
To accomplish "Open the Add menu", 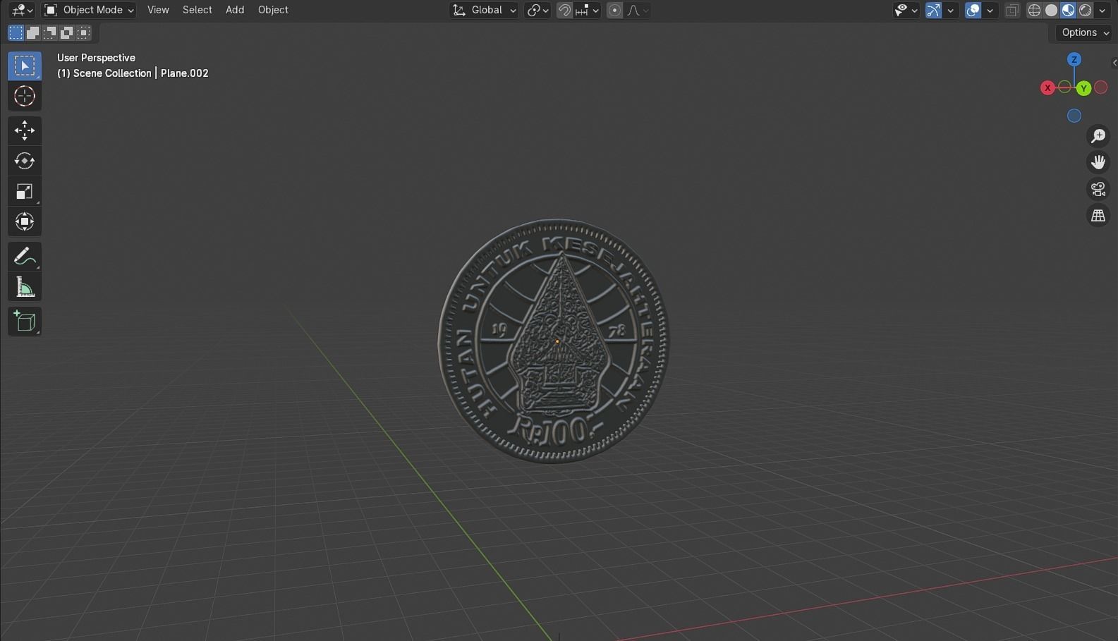I will click(235, 10).
